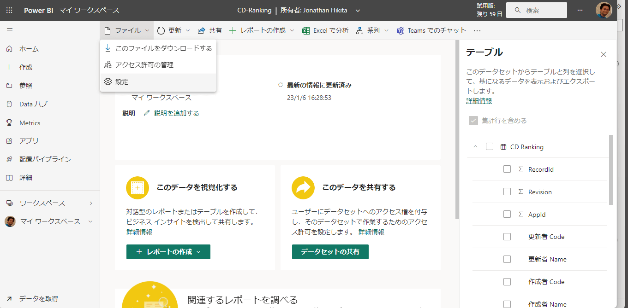The image size is (628, 308).
Task: Click the user profile avatar
Action: 604,10
